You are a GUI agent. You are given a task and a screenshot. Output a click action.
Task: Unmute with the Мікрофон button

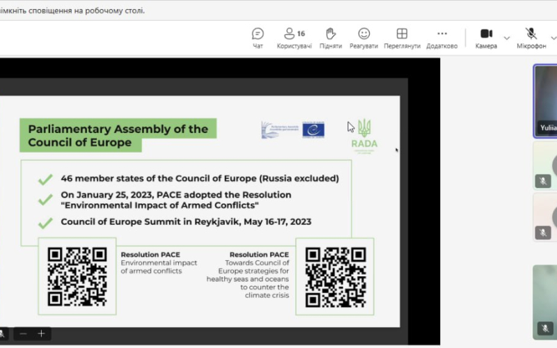pyautogui.click(x=531, y=38)
